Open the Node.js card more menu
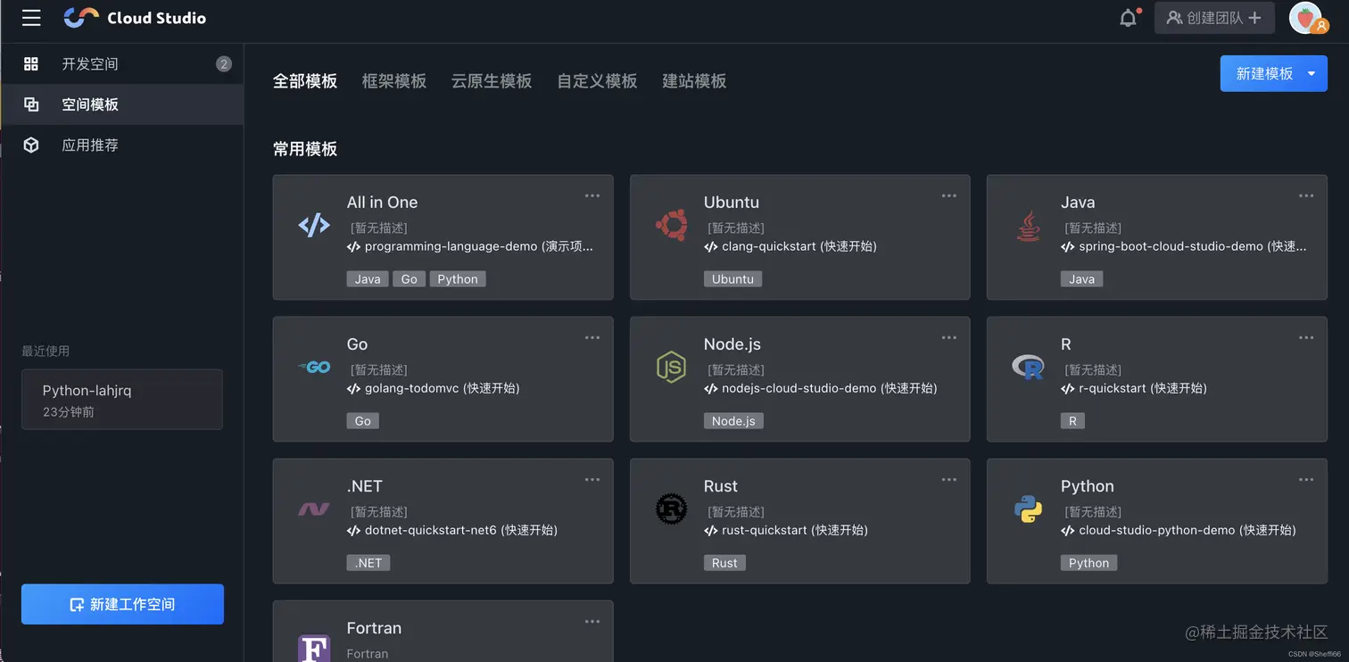This screenshot has height=662, width=1349. pos(949,337)
